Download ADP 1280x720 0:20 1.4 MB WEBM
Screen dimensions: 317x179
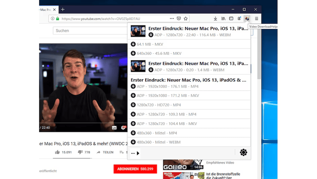tap(151, 70)
